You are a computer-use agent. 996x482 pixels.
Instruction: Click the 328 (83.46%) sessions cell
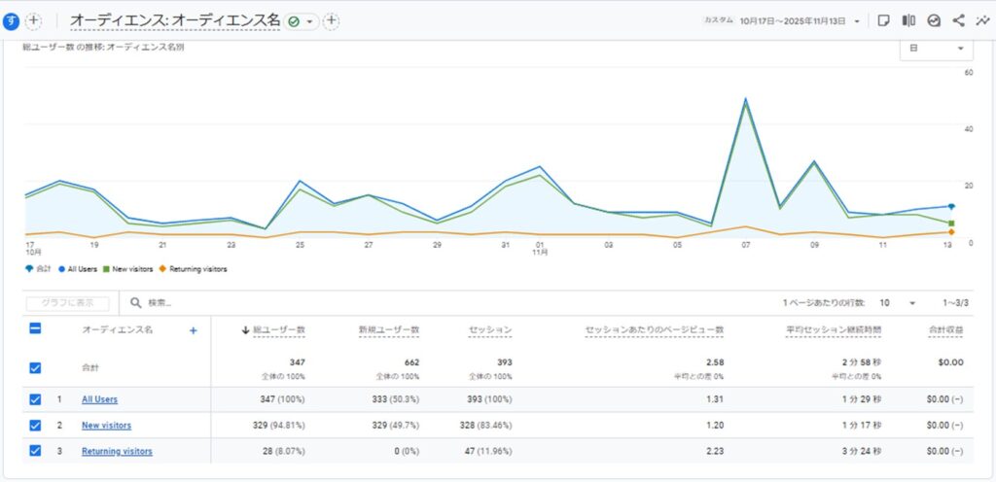point(486,425)
